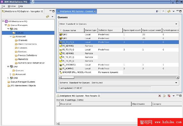The image size is (183, 126).
Task: Select the Listeners folder
Action: click(x=21, y=48)
